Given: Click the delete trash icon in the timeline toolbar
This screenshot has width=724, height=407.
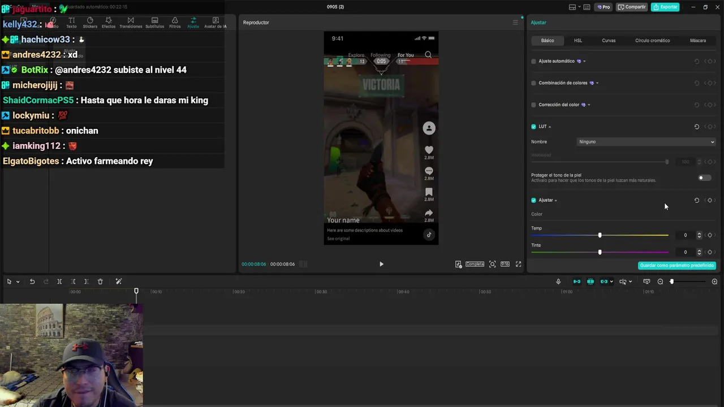Looking at the screenshot, I should pos(100,282).
